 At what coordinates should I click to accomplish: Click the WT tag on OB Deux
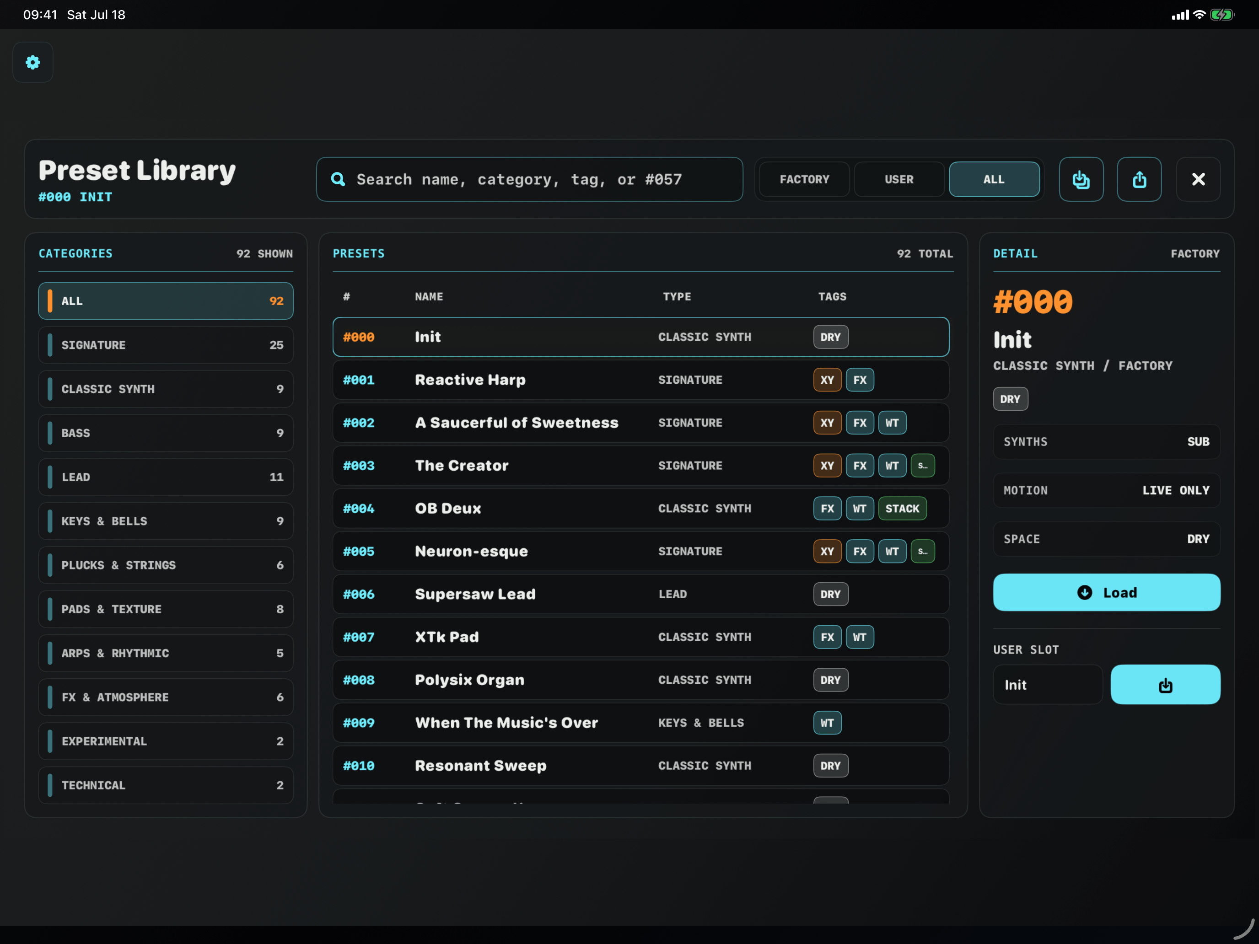(860, 508)
